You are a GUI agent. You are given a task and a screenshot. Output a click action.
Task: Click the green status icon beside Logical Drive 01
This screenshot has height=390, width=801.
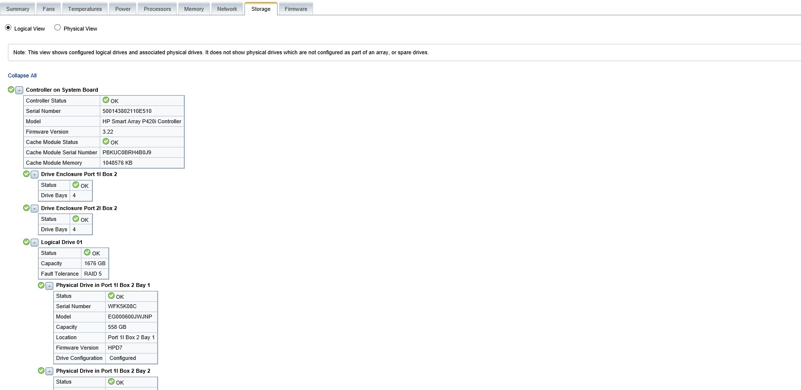point(27,242)
